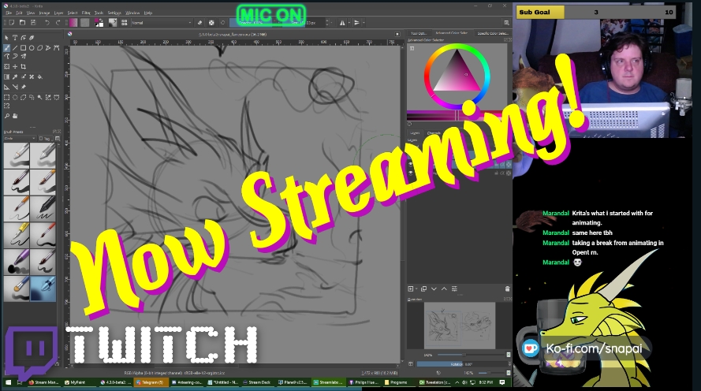
Task: Select the Assistant ruler tool
Action: [x=7, y=88]
